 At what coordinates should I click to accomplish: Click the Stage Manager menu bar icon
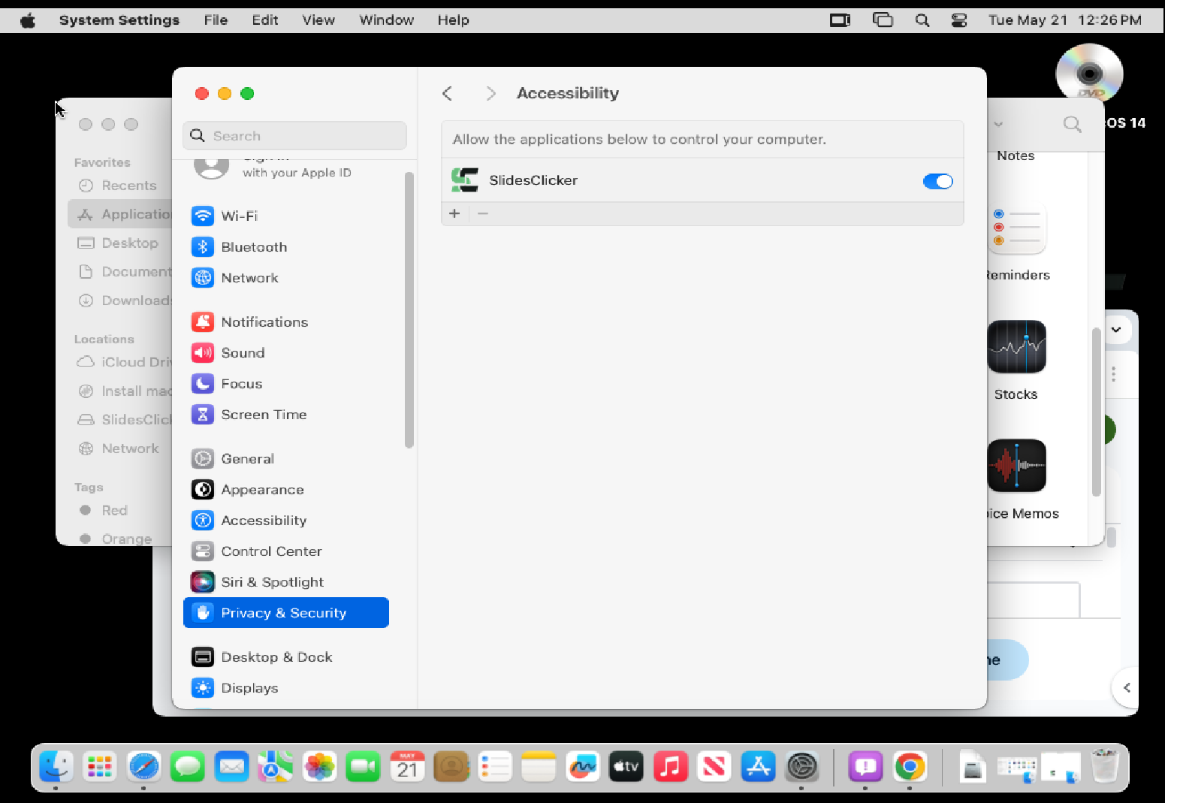point(883,20)
